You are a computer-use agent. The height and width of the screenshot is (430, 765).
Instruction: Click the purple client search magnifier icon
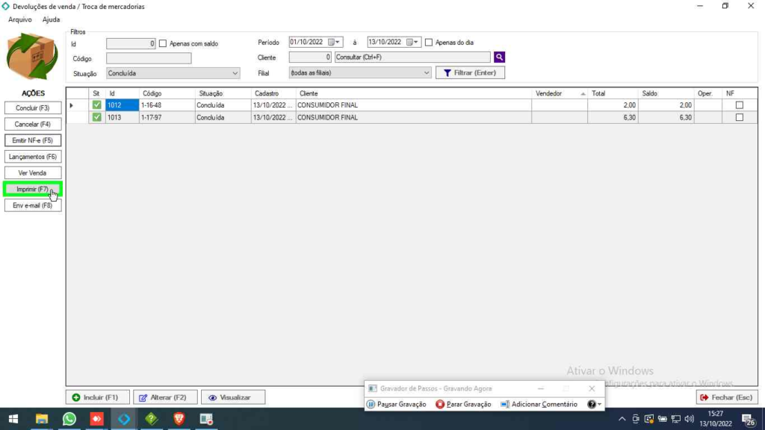click(500, 57)
